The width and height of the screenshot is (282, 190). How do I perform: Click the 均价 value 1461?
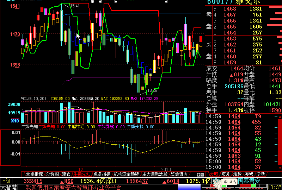[x=275, y=68]
